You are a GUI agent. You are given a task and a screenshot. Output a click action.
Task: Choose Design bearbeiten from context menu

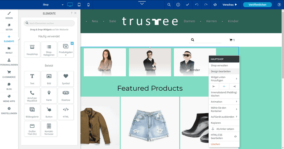click(x=224, y=71)
